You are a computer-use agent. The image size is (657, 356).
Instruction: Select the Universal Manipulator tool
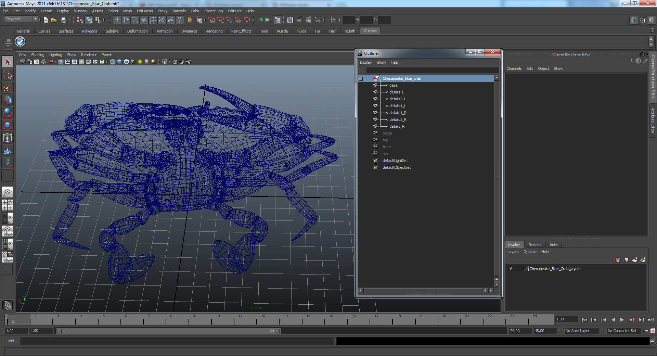(8, 138)
